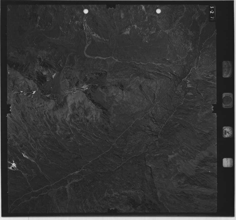This screenshot has height=220, width=236.
Task: Click the small data card below the clock
Action: tap(228, 163)
